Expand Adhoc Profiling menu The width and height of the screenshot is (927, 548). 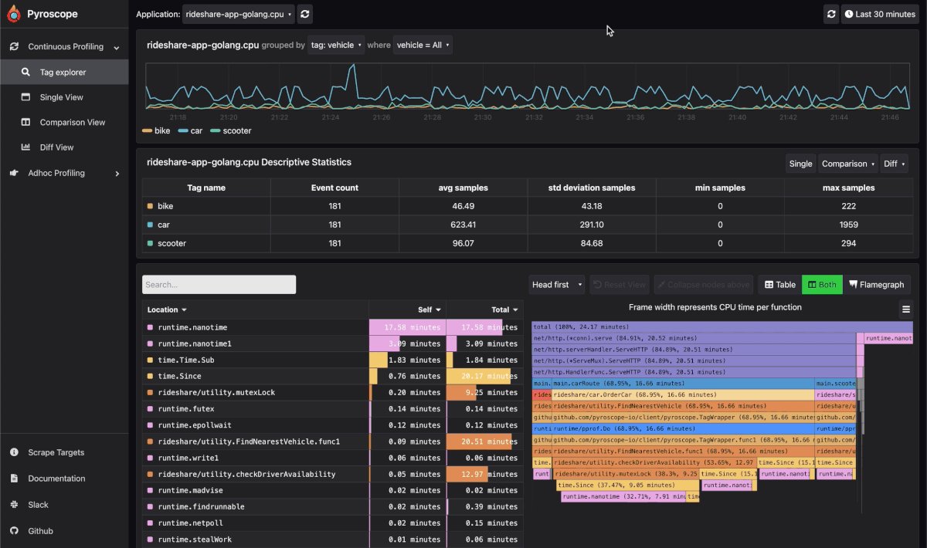click(x=64, y=173)
